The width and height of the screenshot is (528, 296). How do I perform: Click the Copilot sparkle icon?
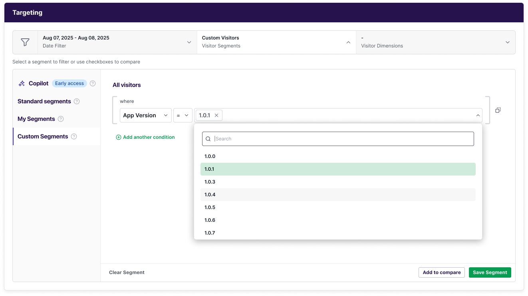click(21, 83)
